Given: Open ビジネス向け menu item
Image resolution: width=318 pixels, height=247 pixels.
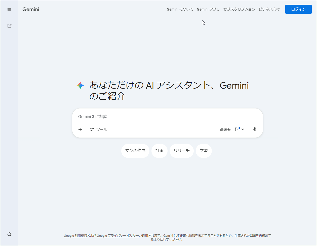Looking at the screenshot, I should click(269, 9).
